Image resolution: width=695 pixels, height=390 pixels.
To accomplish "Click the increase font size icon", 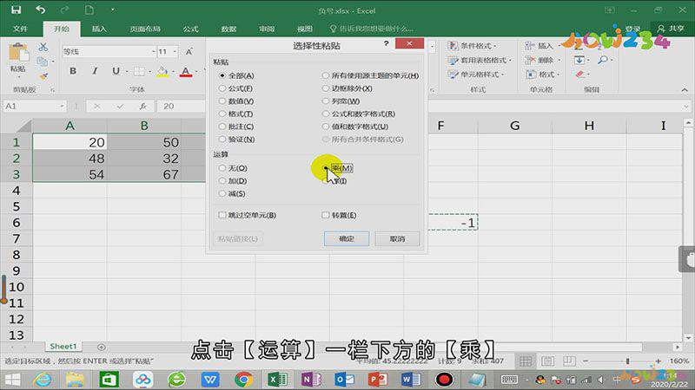I will pos(189,52).
